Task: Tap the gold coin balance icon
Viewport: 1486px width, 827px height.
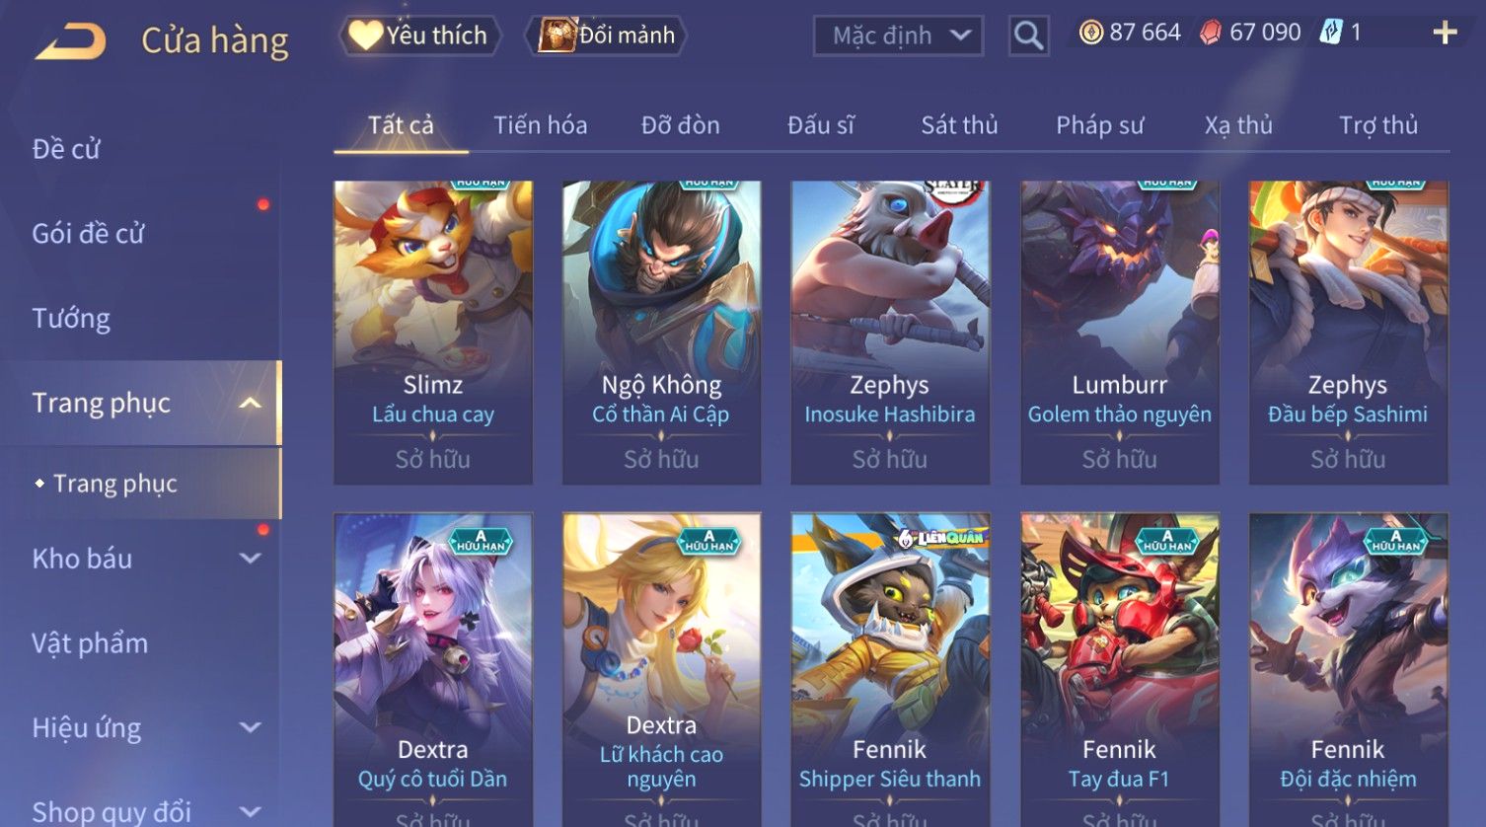Action: (x=1090, y=33)
